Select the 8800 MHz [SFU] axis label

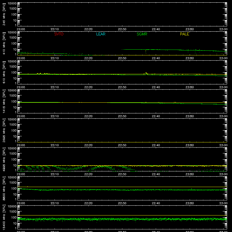[4, 188]
